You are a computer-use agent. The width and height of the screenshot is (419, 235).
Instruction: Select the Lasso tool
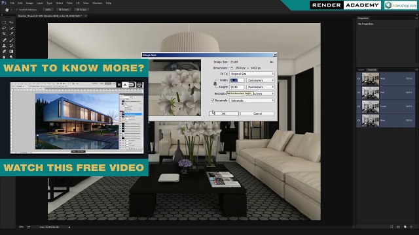tap(5, 28)
